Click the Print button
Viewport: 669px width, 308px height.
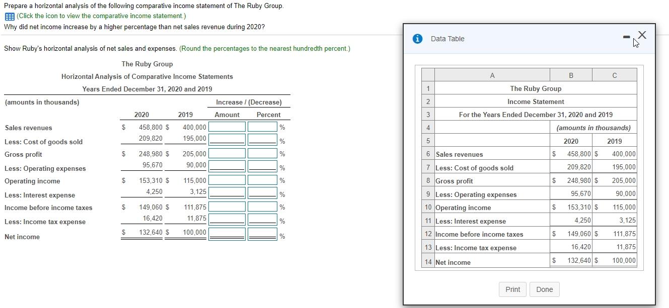[x=513, y=289]
